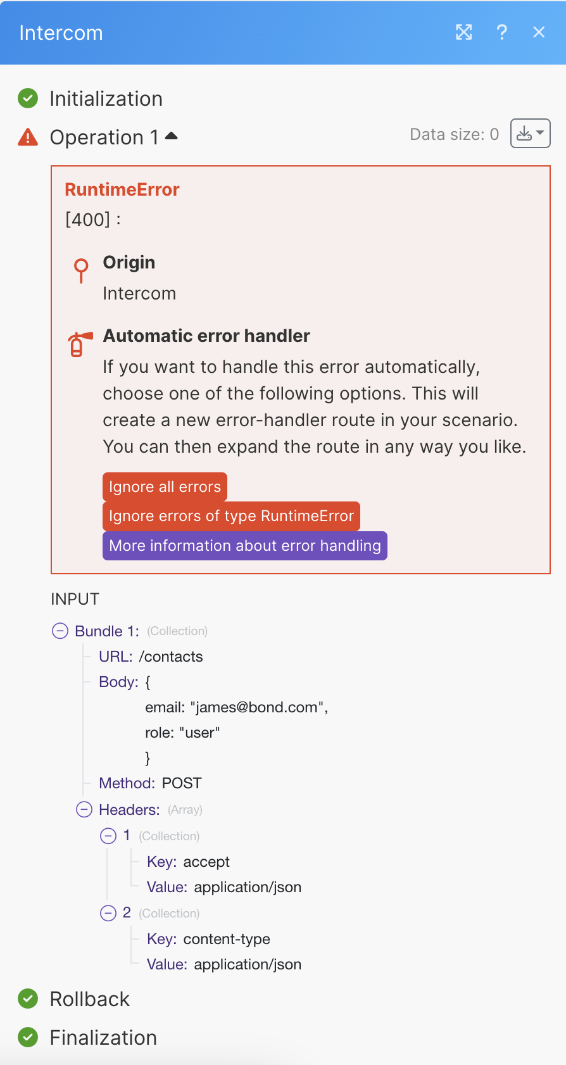
Task: Open the help question mark icon
Action: point(502,32)
